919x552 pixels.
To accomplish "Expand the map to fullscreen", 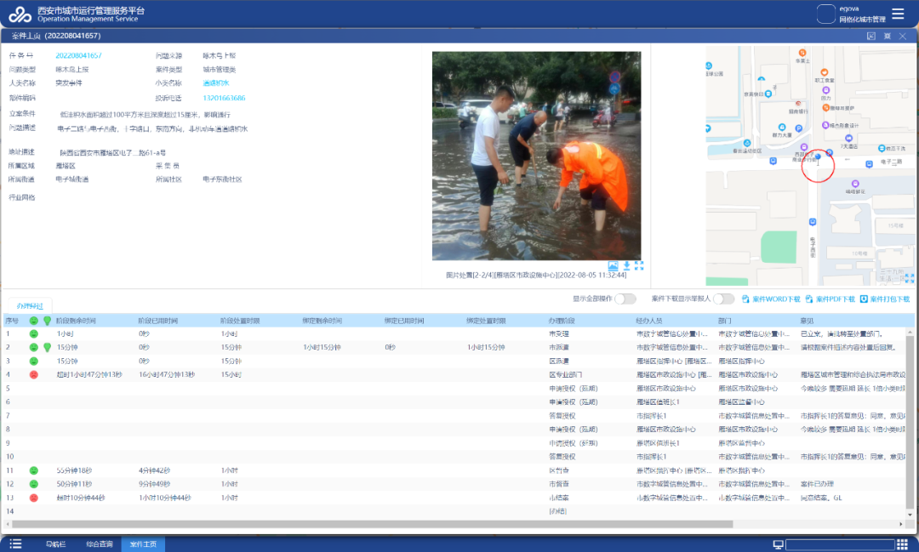I will click(909, 278).
